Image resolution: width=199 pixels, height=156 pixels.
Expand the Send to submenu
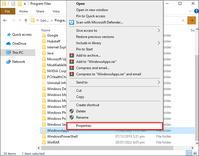coord(159,82)
